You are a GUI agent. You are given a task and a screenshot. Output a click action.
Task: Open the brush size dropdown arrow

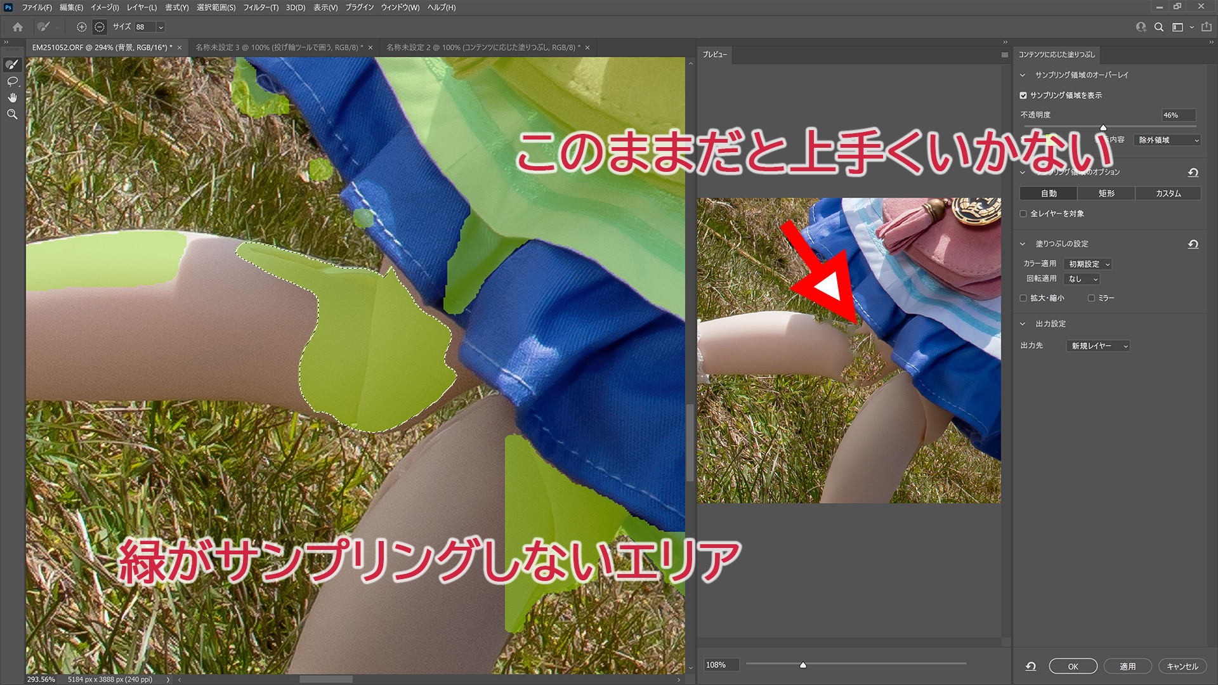pos(161,27)
